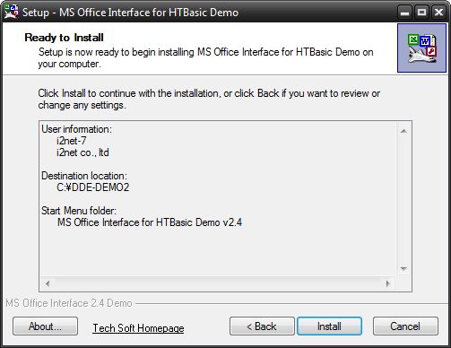Image resolution: width=451 pixels, height=348 pixels.
Task: Click the MS Office shuttle logo image
Action: click(421, 48)
